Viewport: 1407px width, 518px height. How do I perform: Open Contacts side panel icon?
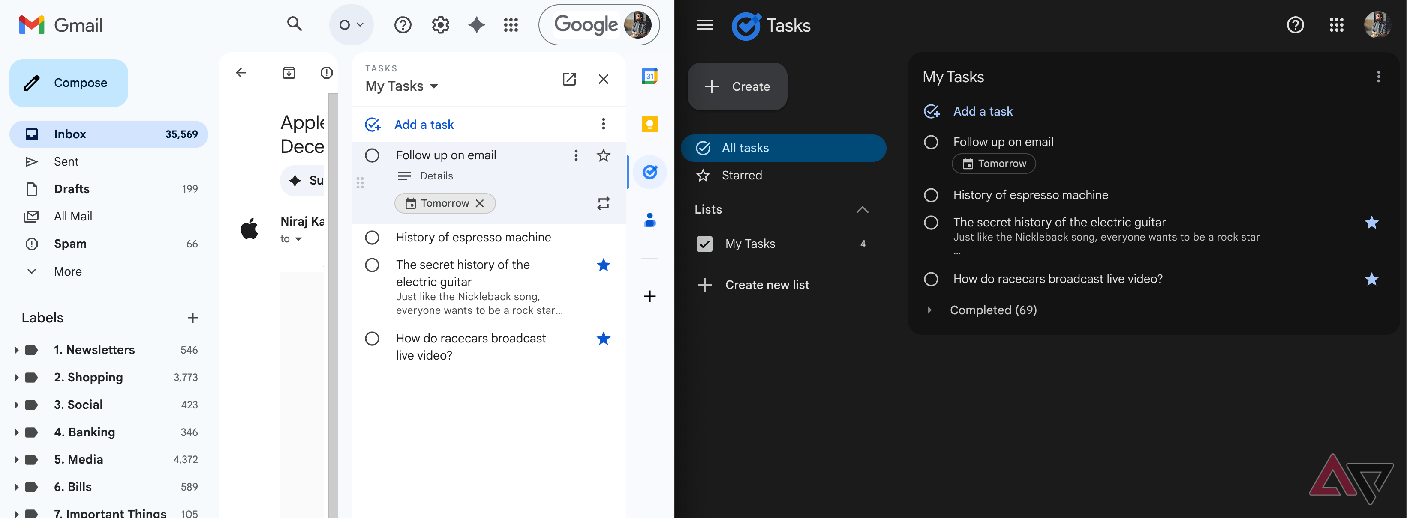(649, 220)
